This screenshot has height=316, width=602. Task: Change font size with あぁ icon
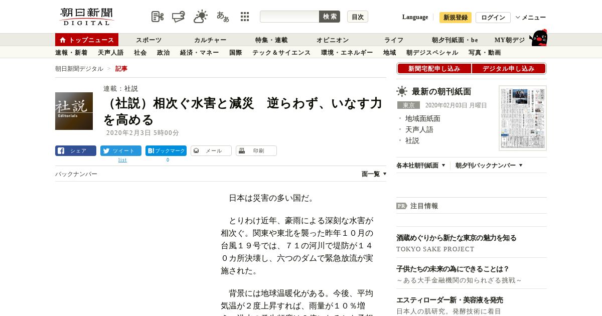coord(223,17)
